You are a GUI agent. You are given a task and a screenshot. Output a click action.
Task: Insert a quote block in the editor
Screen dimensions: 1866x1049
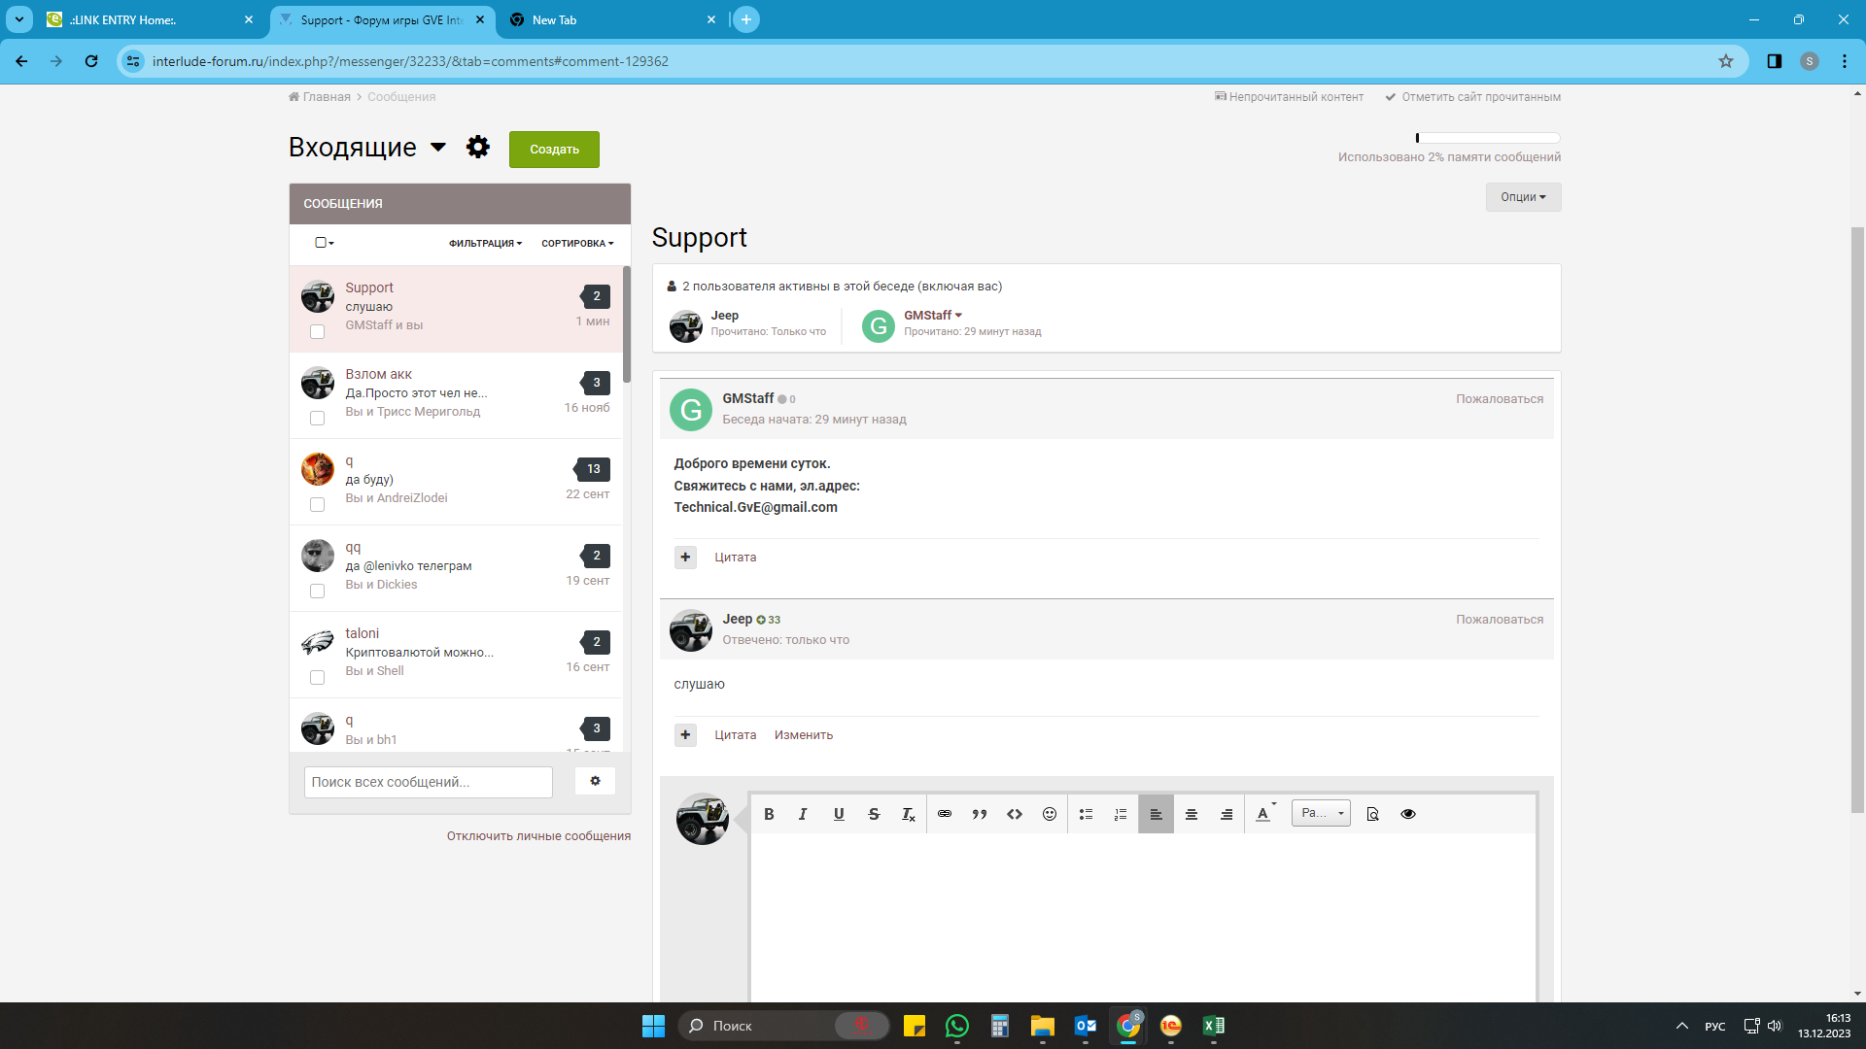(980, 814)
